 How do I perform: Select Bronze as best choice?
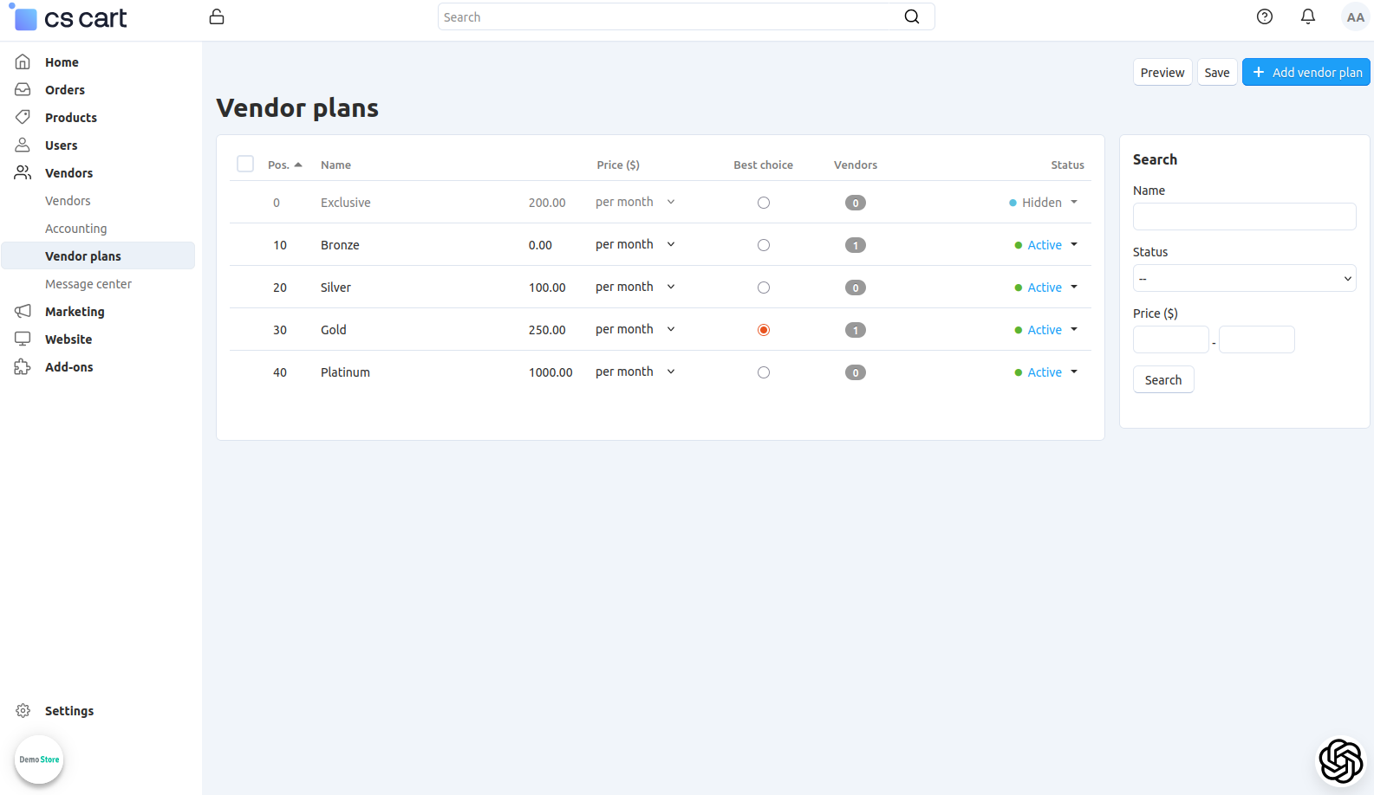[x=764, y=245]
